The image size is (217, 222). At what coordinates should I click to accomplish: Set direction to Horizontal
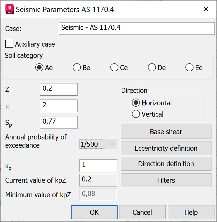point(136,103)
